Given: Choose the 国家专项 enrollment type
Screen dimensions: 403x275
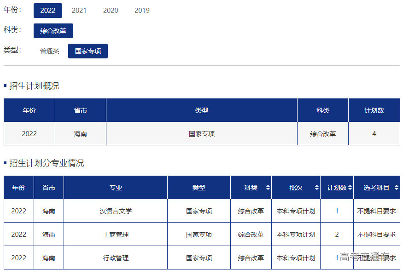Looking at the screenshot, I should [88, 51].
